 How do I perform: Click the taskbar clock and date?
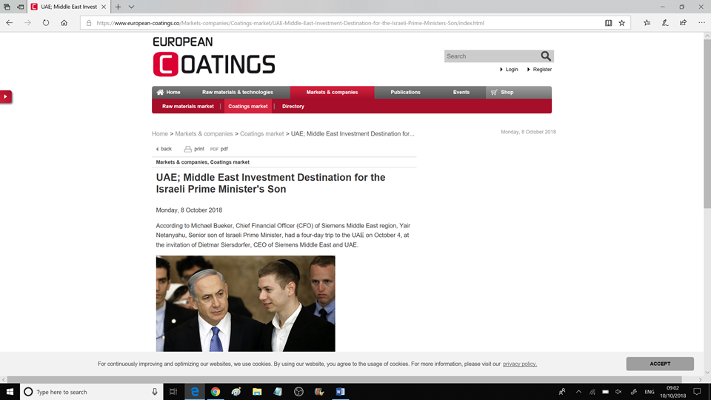click(x=673, y=392)
